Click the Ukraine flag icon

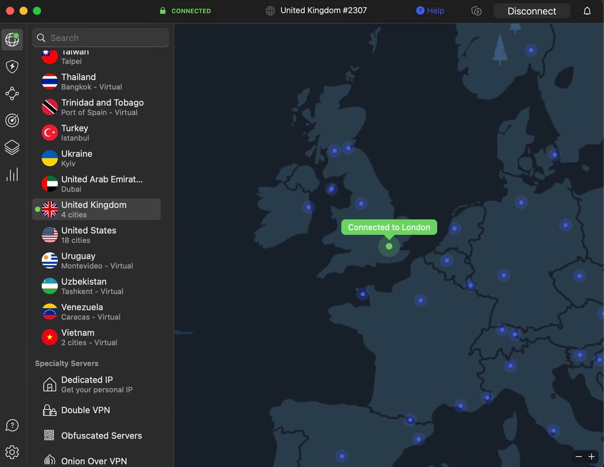50,158
